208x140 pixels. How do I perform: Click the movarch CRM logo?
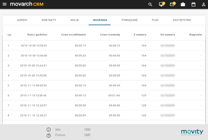(27, 4)
